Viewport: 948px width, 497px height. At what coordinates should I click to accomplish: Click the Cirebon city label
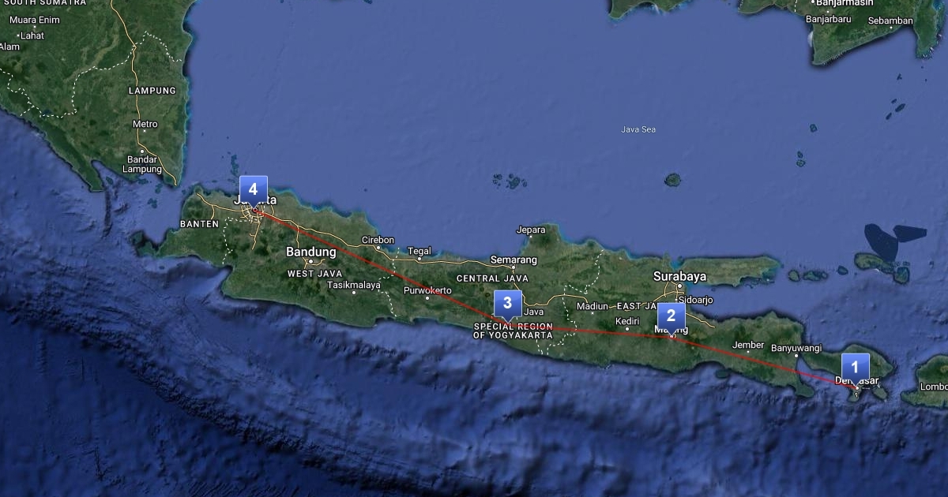click(378, 240)
